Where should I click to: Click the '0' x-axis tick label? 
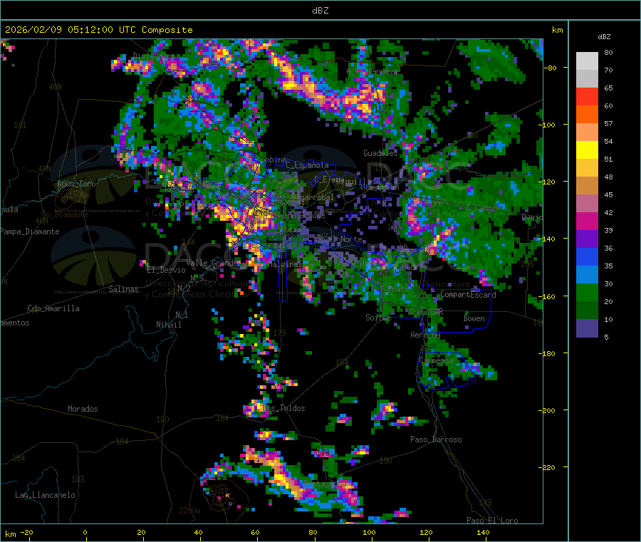85,532
